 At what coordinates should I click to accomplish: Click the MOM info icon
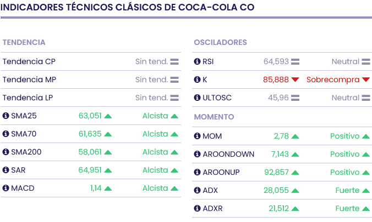[198, 136]
